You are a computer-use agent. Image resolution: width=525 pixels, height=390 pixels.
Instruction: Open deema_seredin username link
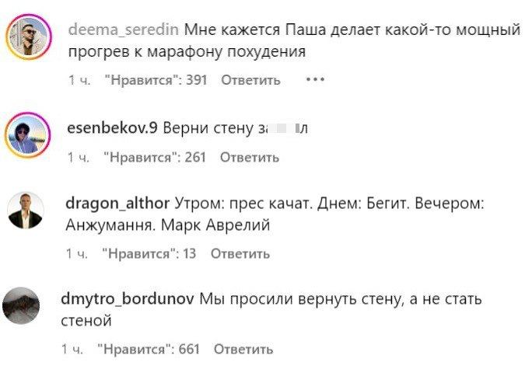tap(124, 30)
